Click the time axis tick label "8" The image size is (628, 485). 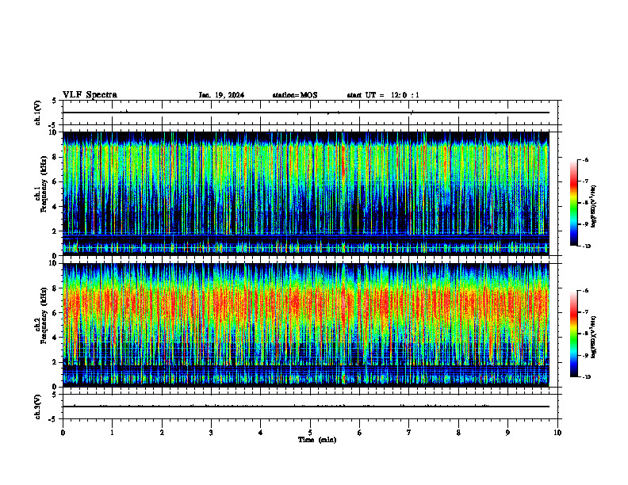(458, 433)
